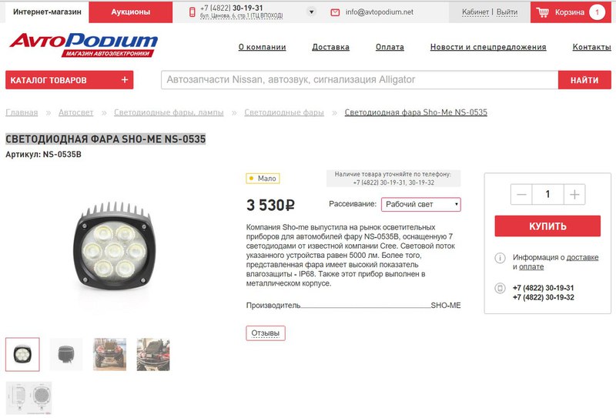Switch to the Аукционы tab
Screen dimensions: 616x418
[130, 12]
